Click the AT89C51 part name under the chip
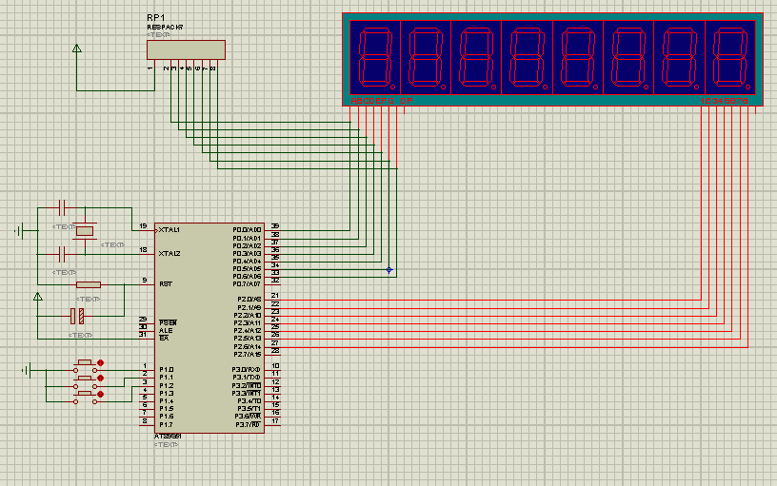The image size is (777, 486). click(x=168, y=437)
